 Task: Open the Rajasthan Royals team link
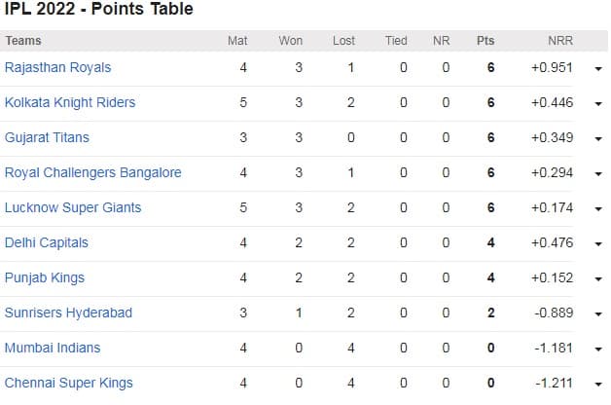[x=58, y=67]
